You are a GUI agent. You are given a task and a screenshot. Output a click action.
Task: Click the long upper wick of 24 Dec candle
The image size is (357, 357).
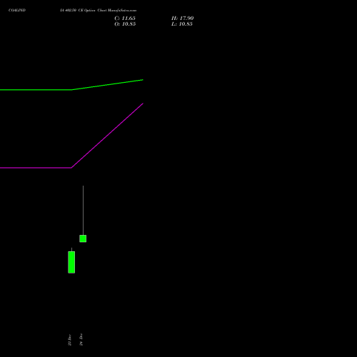coord(83,210)
